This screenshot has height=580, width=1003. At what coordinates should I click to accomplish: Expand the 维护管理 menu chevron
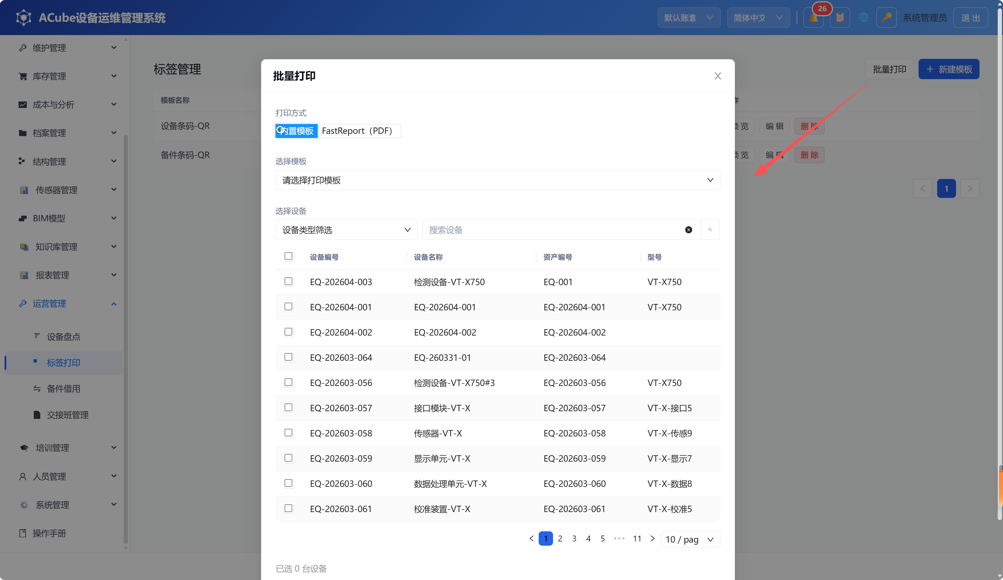[x=114, y=48]
